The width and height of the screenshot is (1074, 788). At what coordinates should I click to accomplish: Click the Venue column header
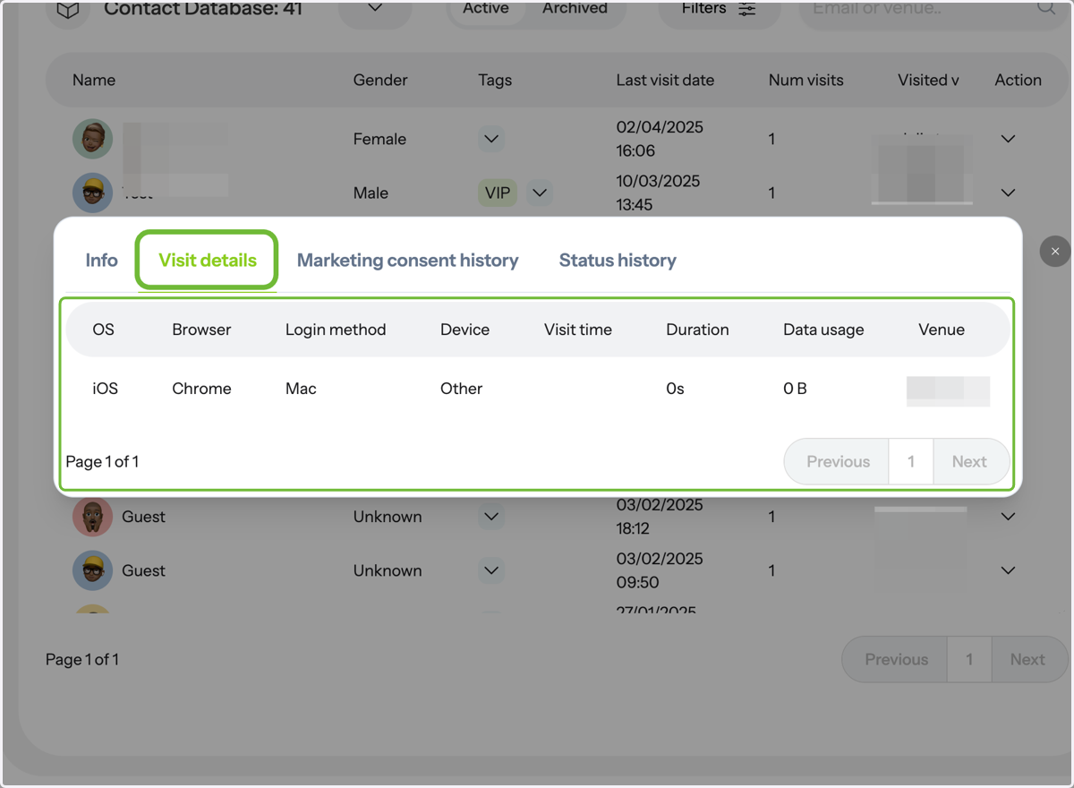point(942,330)
